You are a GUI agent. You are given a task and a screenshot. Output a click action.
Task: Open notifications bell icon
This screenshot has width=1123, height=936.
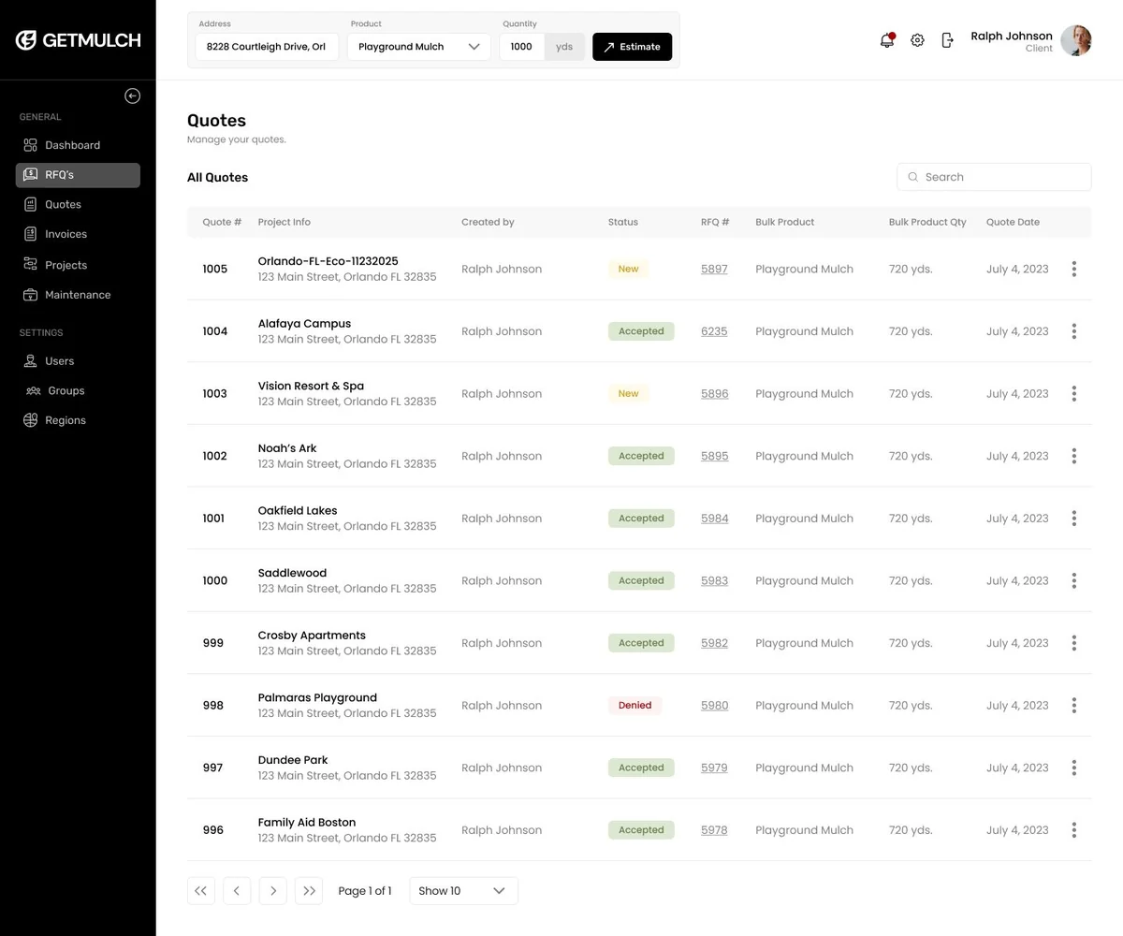[887, 40]
